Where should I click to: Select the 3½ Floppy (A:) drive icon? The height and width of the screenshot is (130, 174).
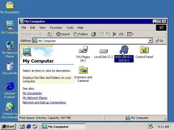83,50
